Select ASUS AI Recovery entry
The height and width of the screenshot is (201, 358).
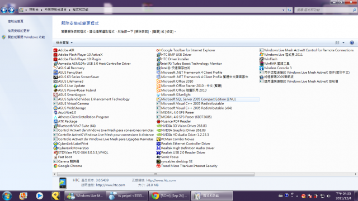[x=69, y=68]
